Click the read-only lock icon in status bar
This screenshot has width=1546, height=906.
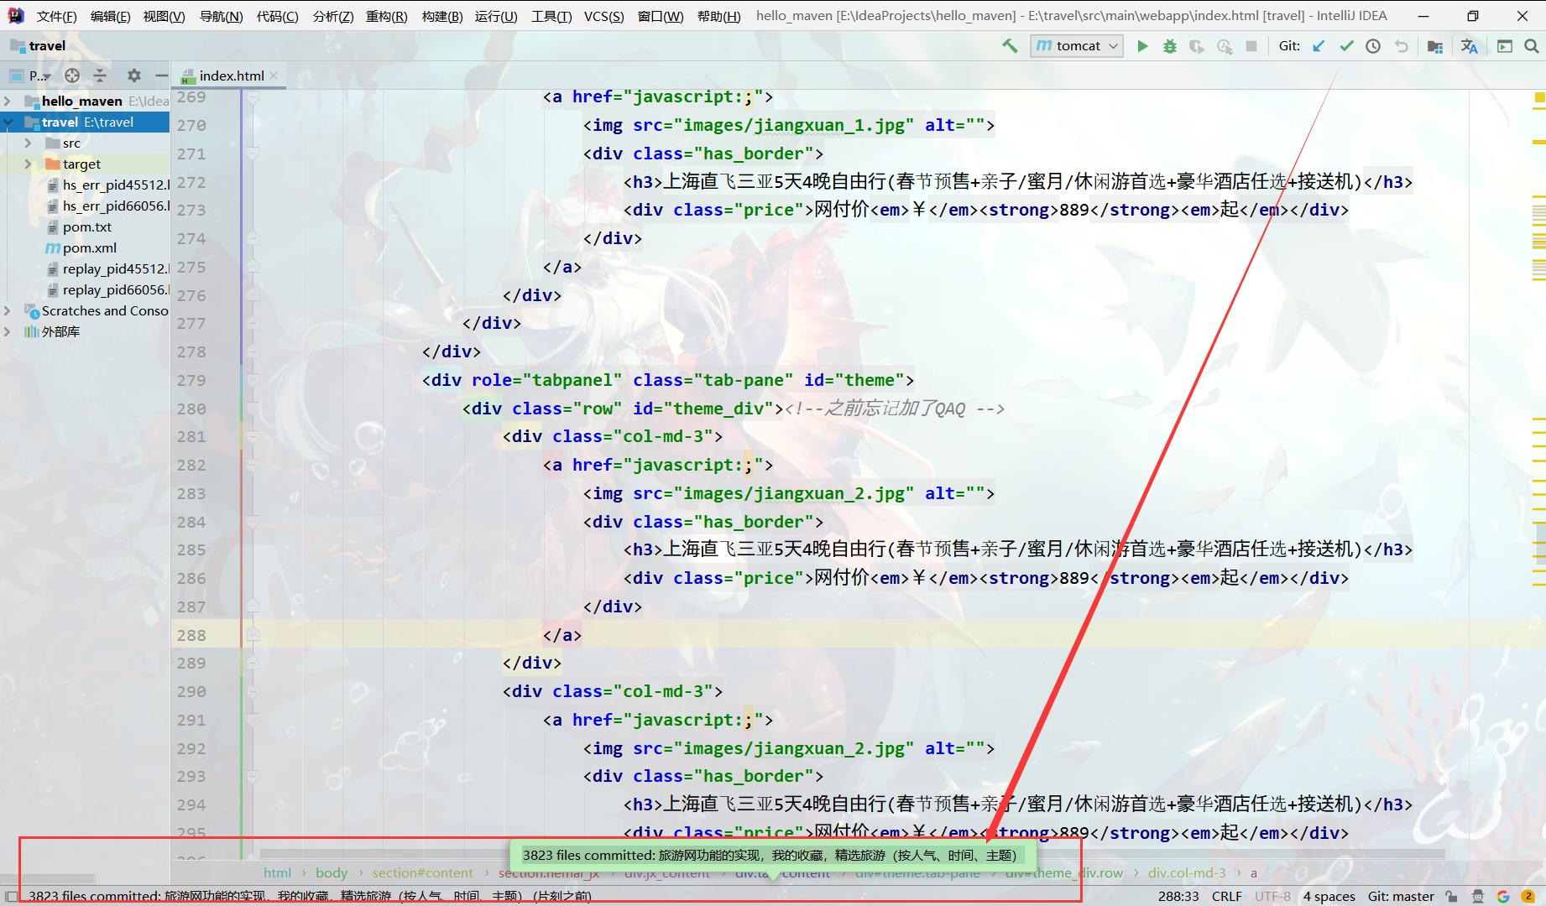click(x=1451, y=896)
